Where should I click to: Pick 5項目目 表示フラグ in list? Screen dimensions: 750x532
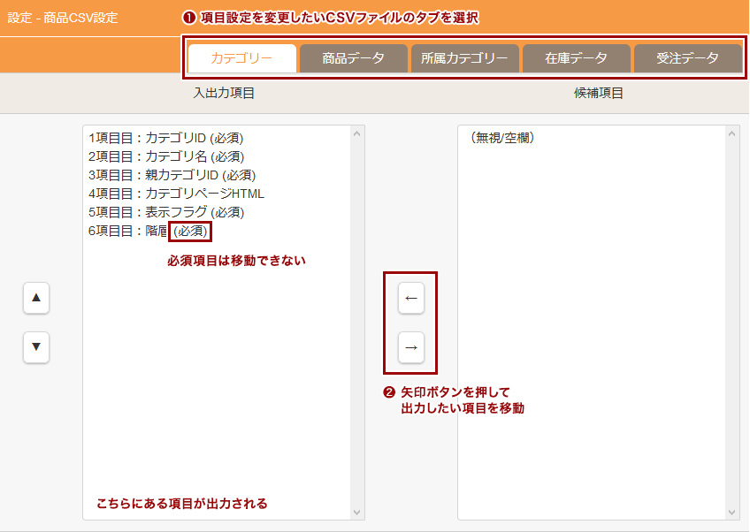(x=165, y=212)
